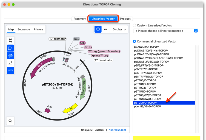Image resolution: width=206 pixels, height=140 pixels.
Task: Switch to the Fragment tab
Action: (80, 19)
